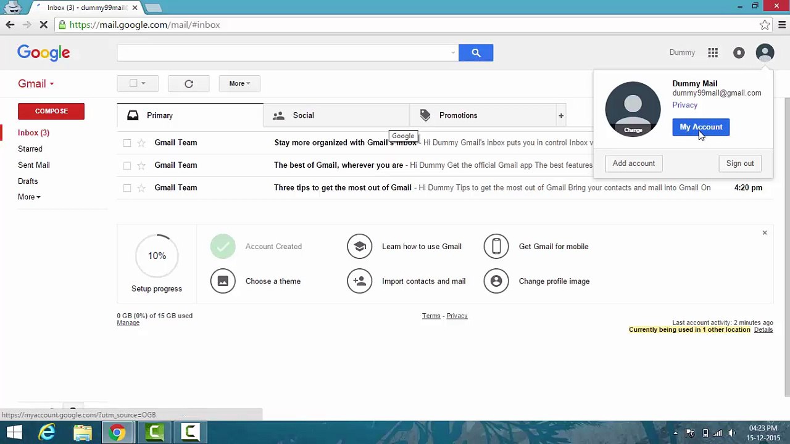The height and width of the screenshot is (444, 790).
Task: View account activity Details link
Action: [763, 330]
